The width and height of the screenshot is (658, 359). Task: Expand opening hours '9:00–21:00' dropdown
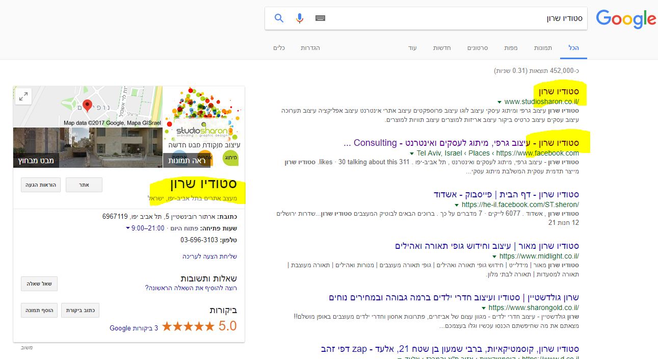point(145,228)
